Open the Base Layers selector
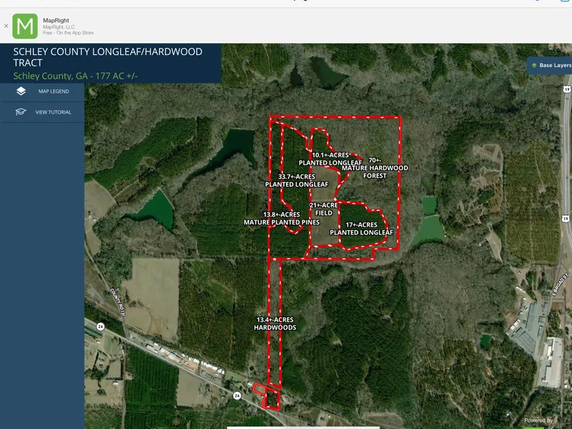 (549, 65)
